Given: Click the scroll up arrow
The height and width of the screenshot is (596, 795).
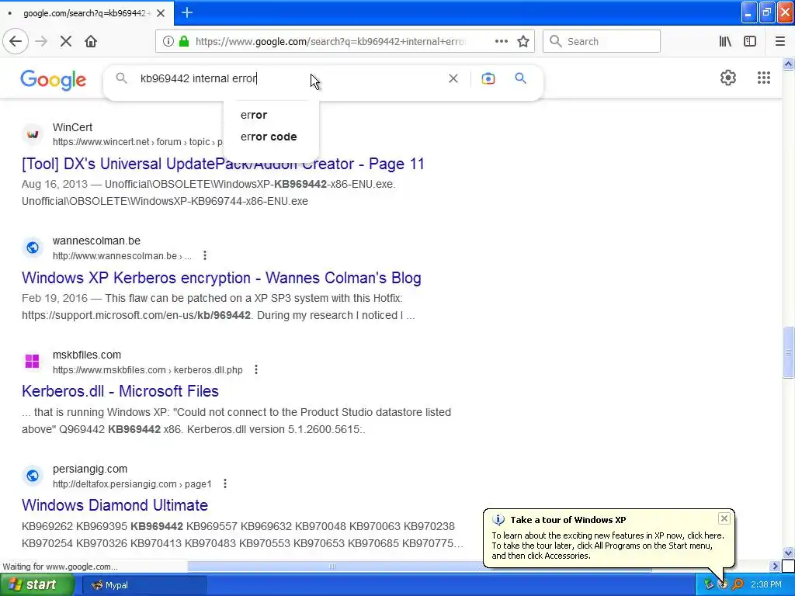Looking at the screenshot, I should click(x=788, y=64).
